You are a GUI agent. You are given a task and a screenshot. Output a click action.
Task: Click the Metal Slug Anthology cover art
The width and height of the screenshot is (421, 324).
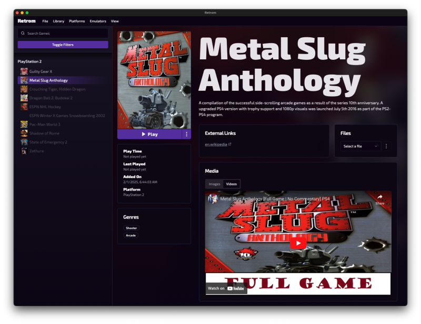(x=154, y=80)
